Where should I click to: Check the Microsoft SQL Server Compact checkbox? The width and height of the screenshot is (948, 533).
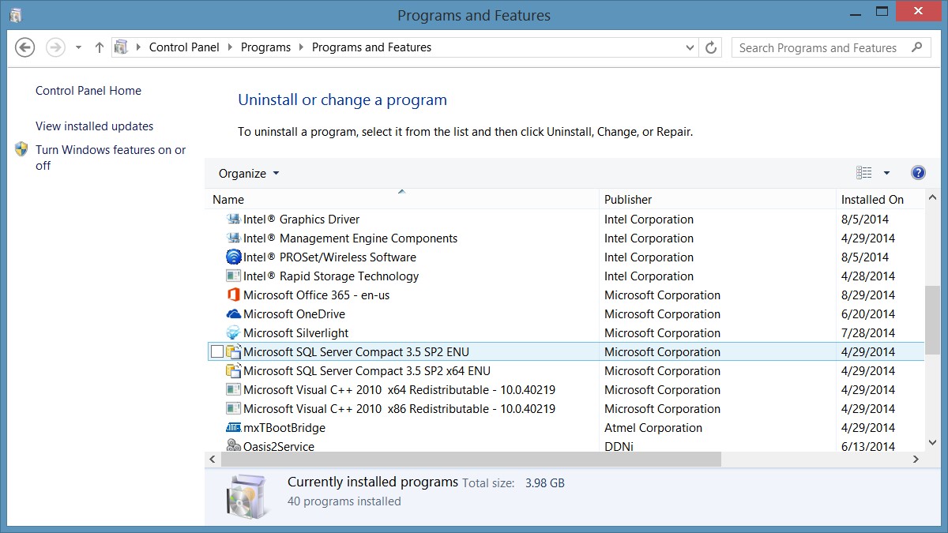coord(216,351)
